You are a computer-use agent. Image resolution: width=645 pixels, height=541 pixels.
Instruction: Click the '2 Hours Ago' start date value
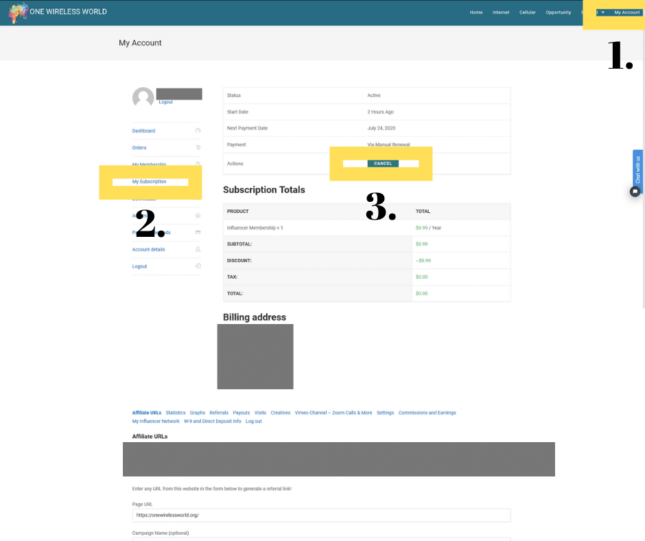[x=381, y=112]
